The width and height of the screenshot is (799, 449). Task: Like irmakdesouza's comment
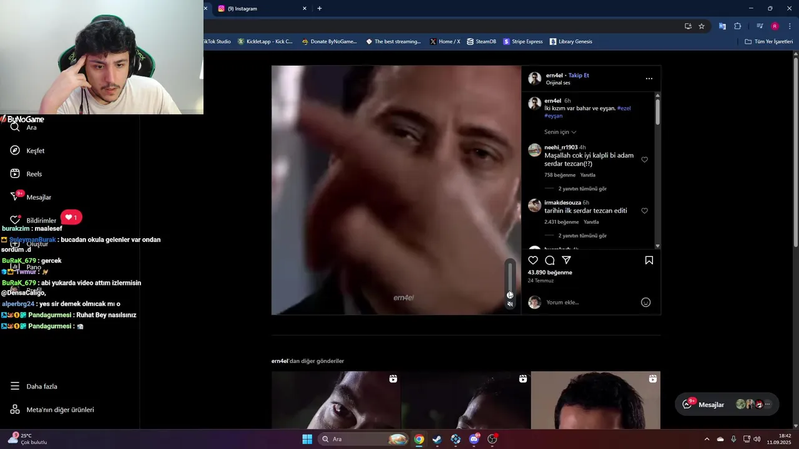point(645,211)
